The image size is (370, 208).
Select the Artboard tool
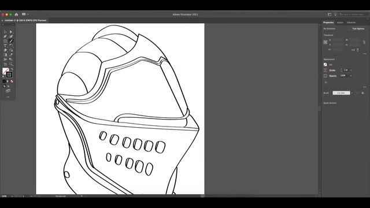click(5, 64)
